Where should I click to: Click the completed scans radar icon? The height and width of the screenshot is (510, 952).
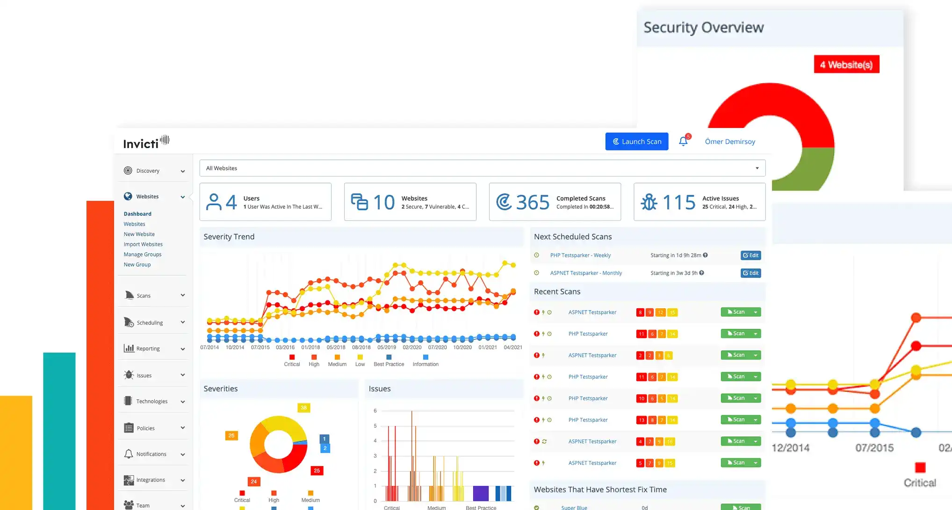click(x=505, y=202)
